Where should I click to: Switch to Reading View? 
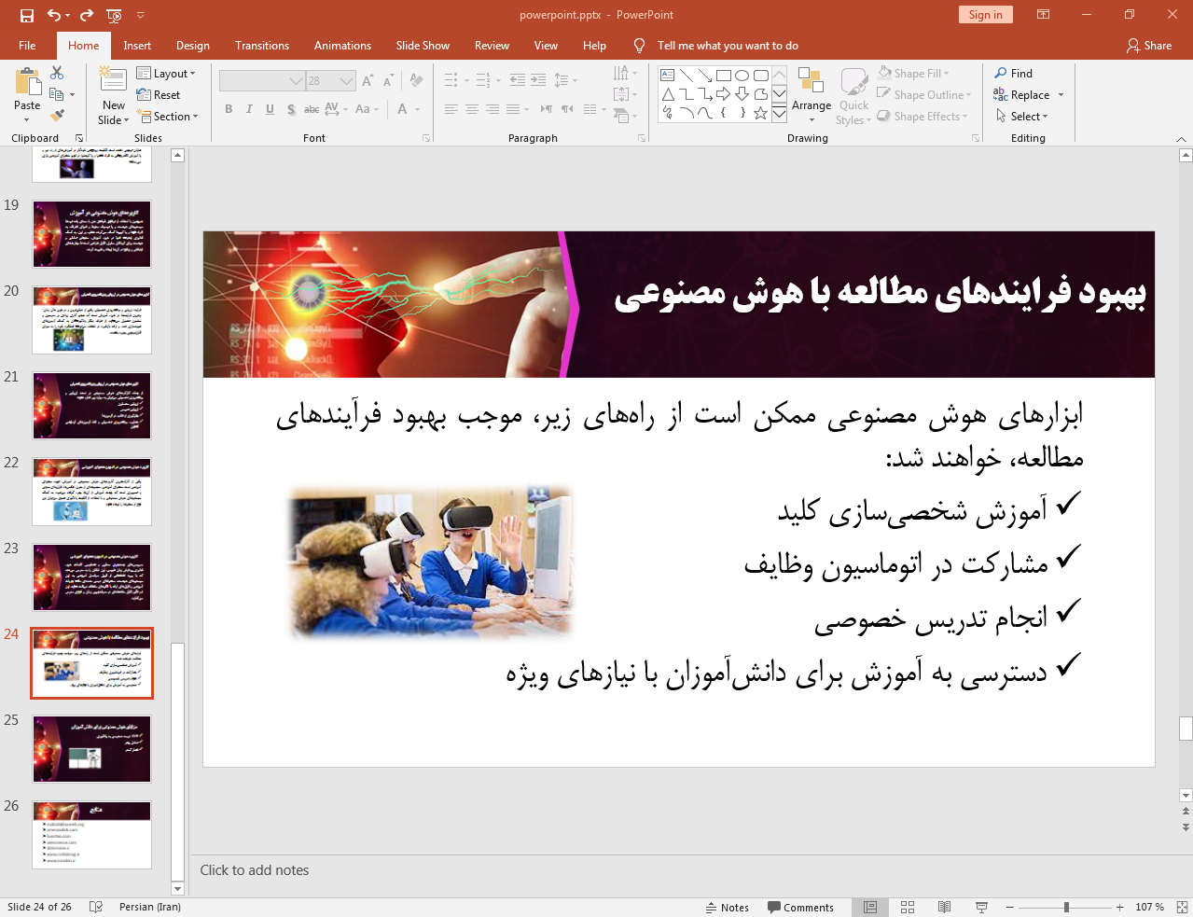pos(944,907)
